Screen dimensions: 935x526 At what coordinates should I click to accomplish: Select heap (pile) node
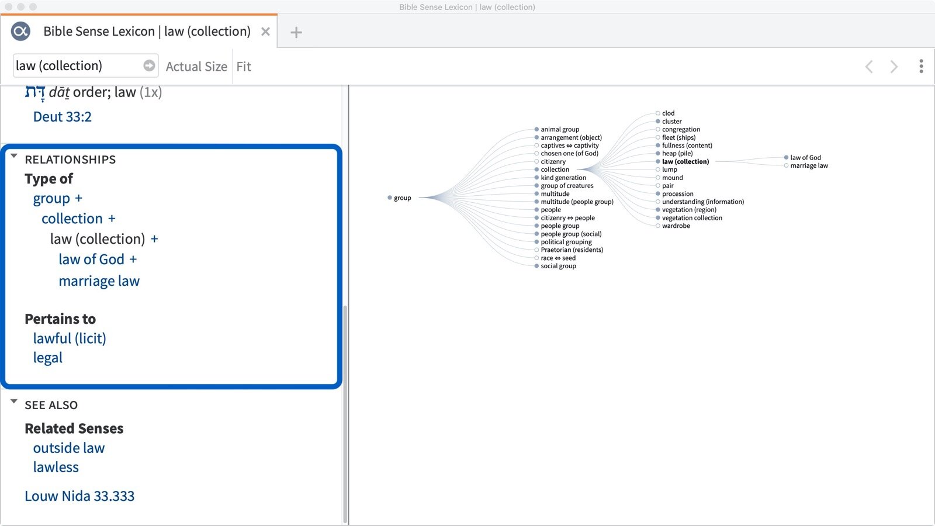click(674, 154)
